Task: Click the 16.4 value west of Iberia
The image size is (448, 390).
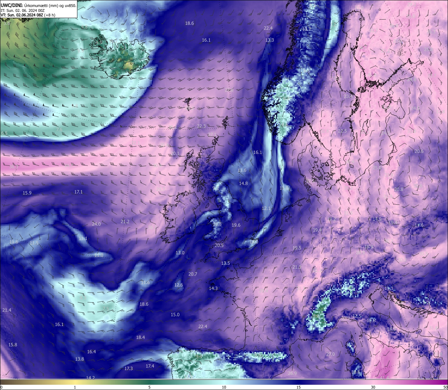Action: pyautogui.click(x=91, y=352)
